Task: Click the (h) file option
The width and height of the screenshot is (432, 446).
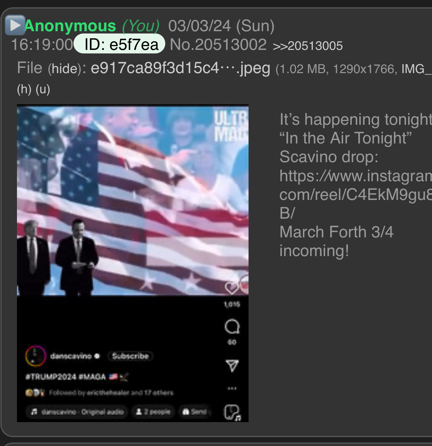Action: coord(24,89)
